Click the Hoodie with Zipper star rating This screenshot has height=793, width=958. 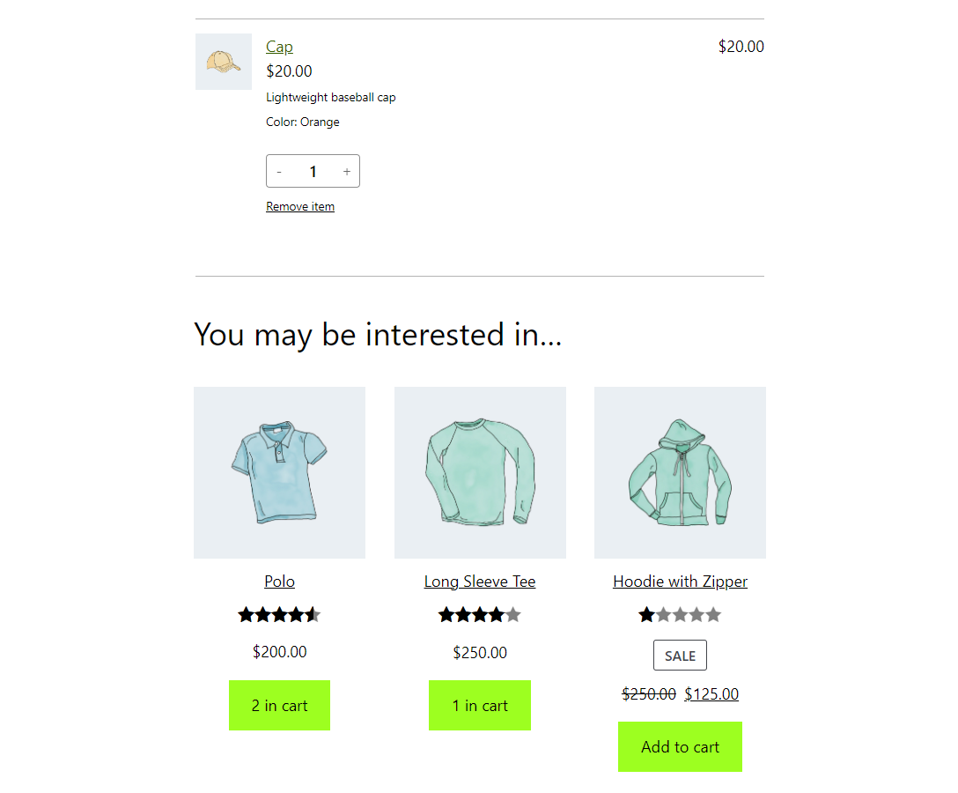click(680, 615)
